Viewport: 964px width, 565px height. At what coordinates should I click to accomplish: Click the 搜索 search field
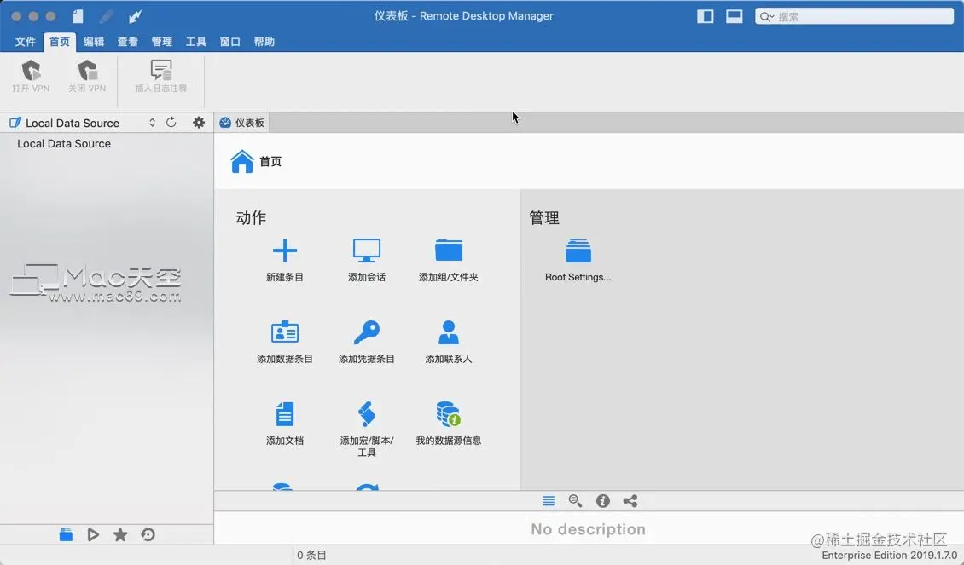[855, 16]
